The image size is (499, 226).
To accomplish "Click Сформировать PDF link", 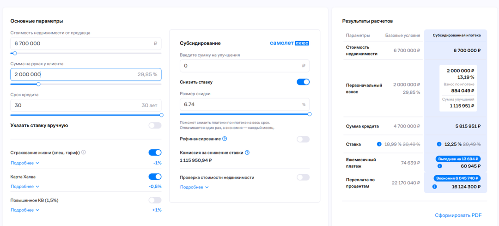I will point(458,215).
